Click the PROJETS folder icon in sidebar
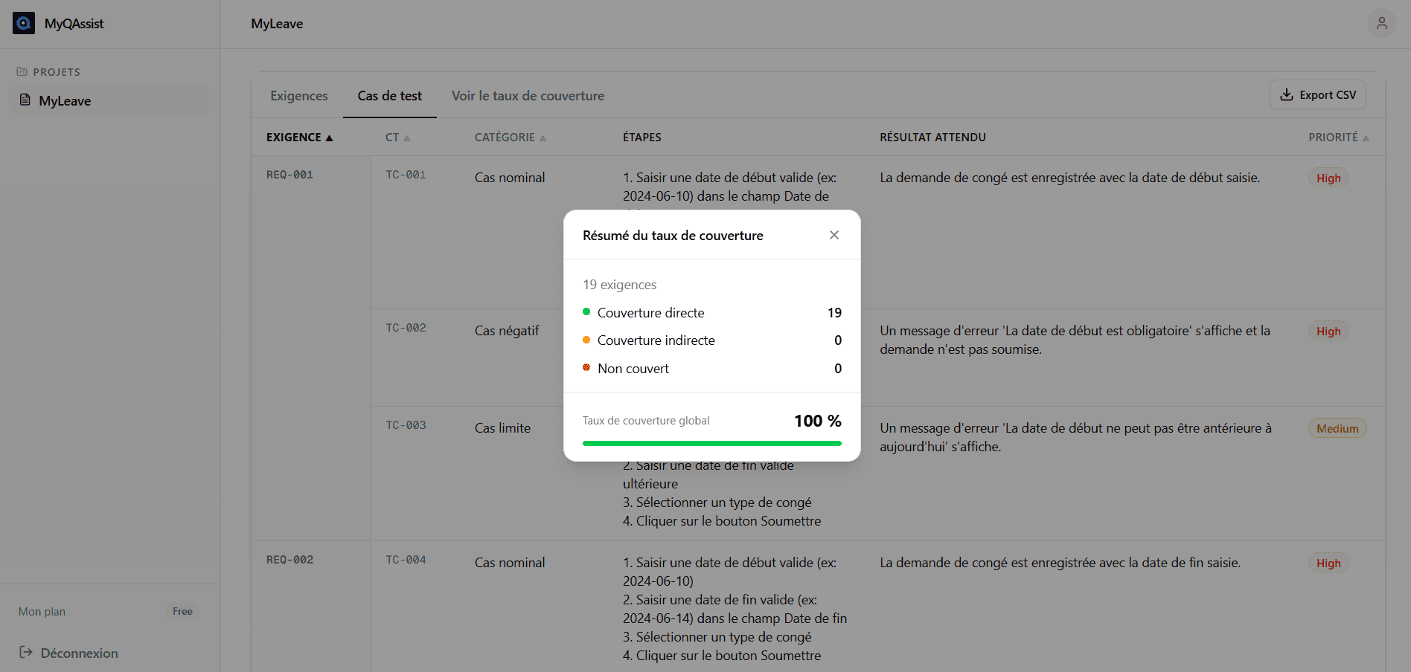Viewport: 1411px width, 672px height. 22,71
